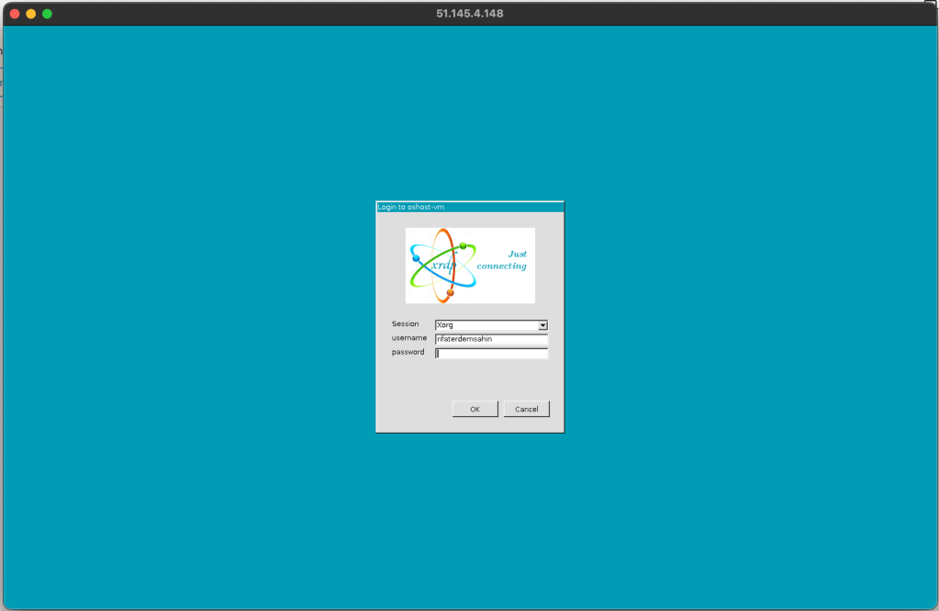The width and height of the screenshot is (939, 611).
Task: Close the remote desktop window
Action: point(15,14)
